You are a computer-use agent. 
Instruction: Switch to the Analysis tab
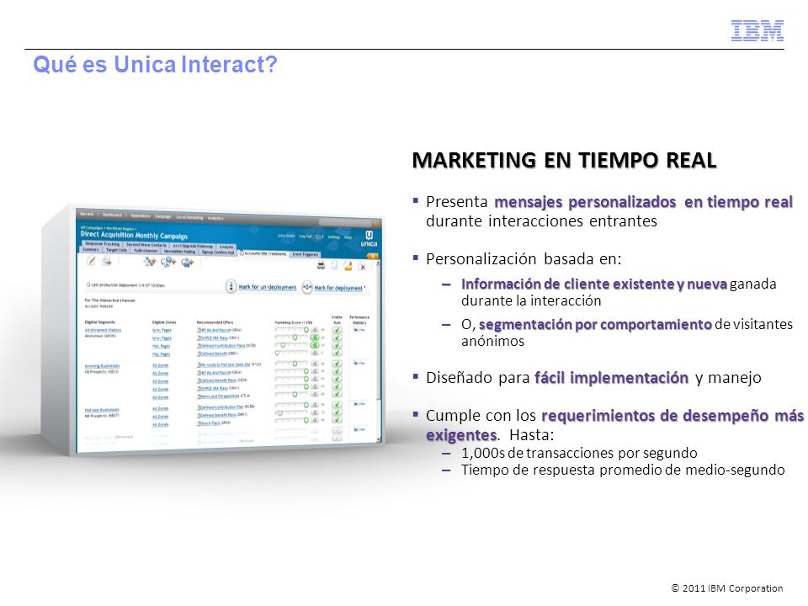226,247
